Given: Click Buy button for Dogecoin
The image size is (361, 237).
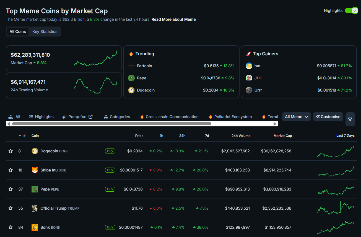Looking at the screenshot, I should point(110,151).
